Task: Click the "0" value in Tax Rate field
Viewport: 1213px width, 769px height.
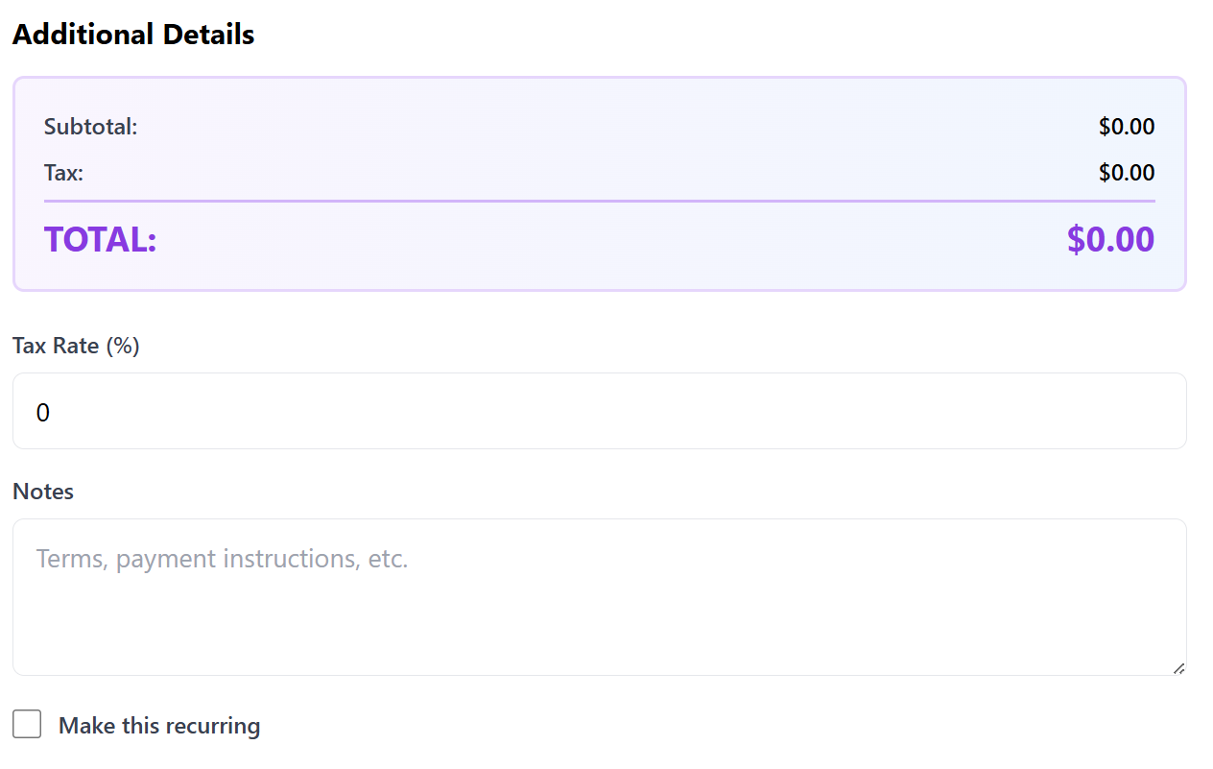Action: 43,413
